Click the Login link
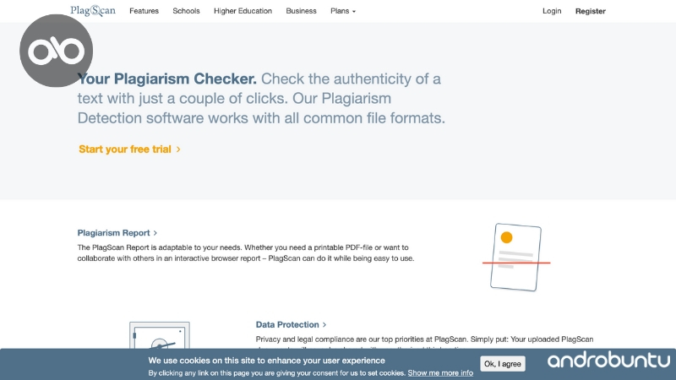 tap(552, 11)
